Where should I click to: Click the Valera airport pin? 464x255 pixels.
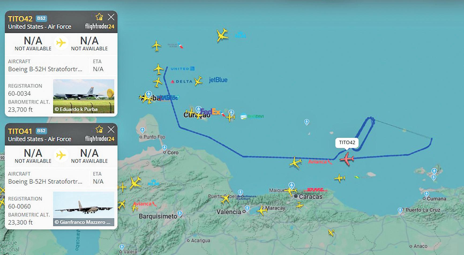point(122,247)
